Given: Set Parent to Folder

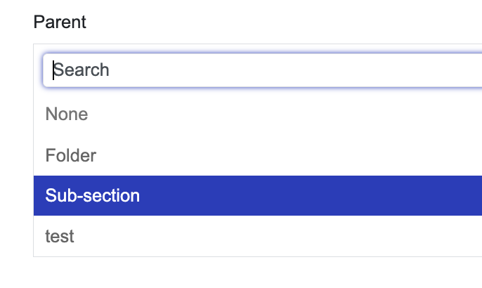Looking at the screenshot, I should pyautogui.click(x=71, y=155).
